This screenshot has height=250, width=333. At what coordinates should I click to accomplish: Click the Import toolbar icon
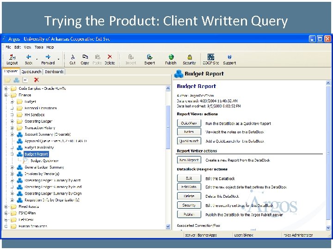tap(131, 57)
